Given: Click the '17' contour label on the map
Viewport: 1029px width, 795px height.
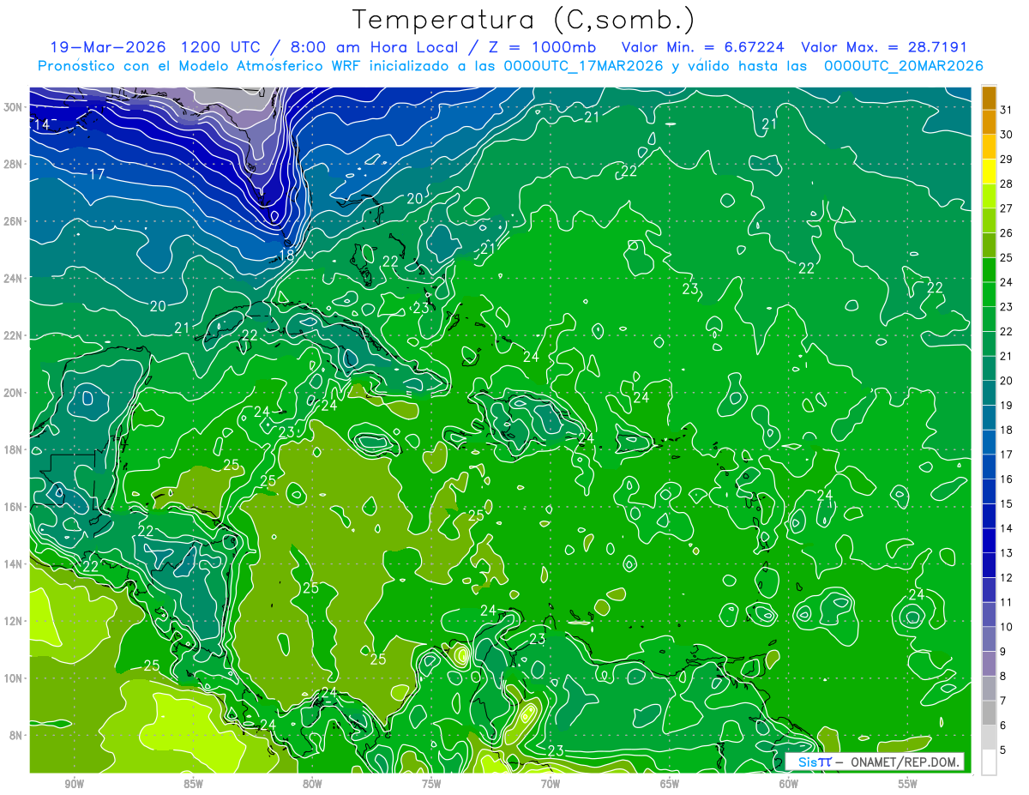Looking at the screenshot, I should [x=97, y=174].
